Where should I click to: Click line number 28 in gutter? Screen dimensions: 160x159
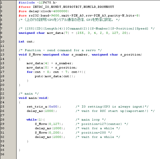pos(2,120)
